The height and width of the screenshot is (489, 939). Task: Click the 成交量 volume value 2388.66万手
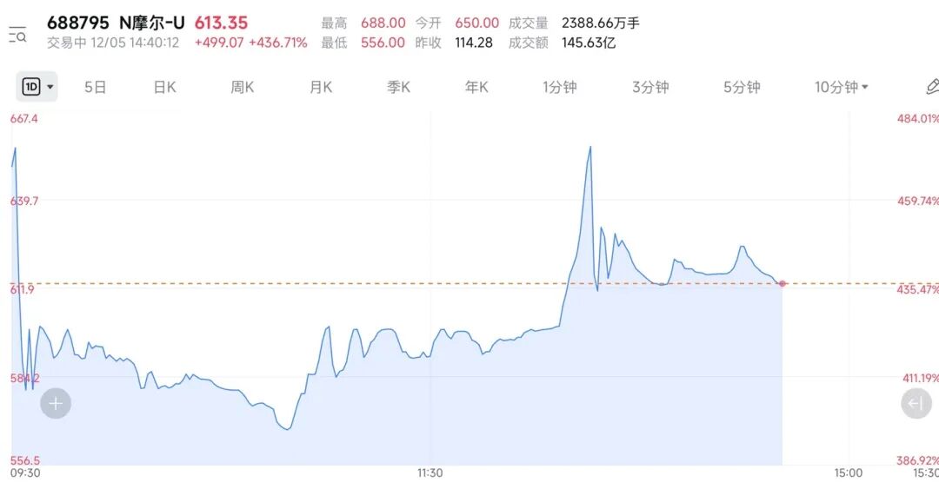coord(601,23)
